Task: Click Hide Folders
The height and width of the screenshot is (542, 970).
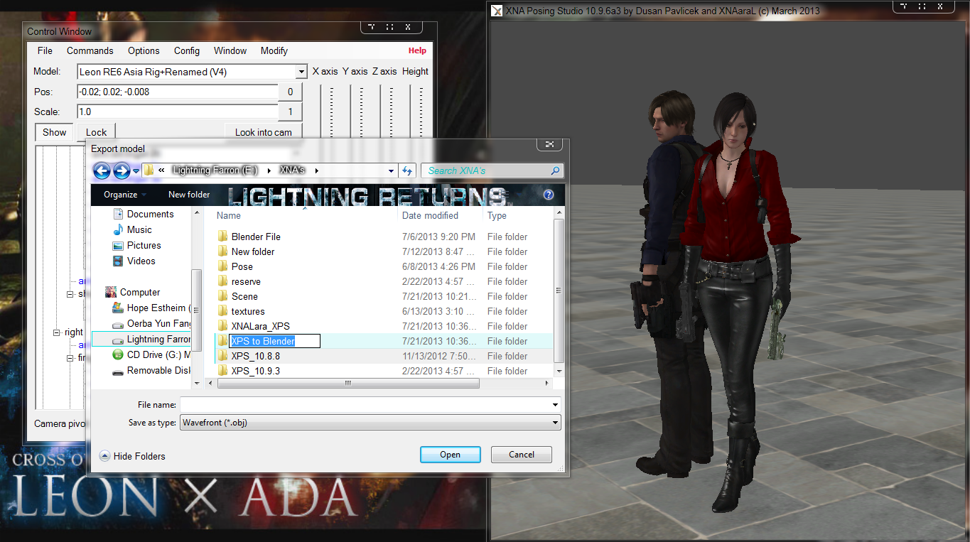Action: (132, 456)
